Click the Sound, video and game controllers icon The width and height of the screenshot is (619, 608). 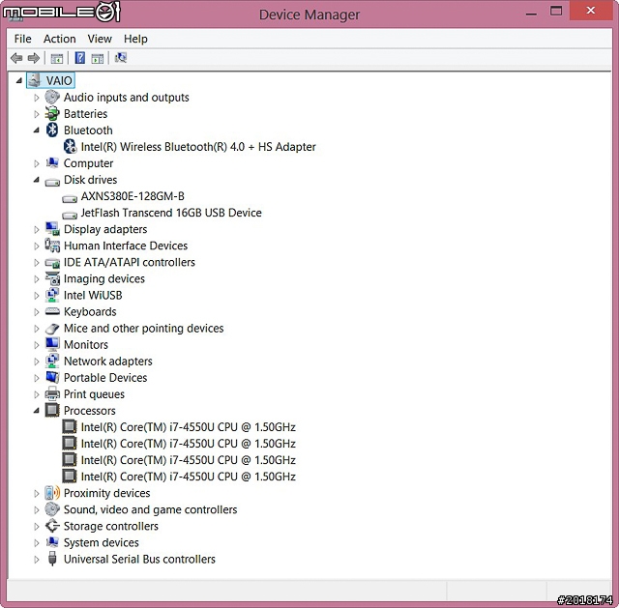pos(52,509)
